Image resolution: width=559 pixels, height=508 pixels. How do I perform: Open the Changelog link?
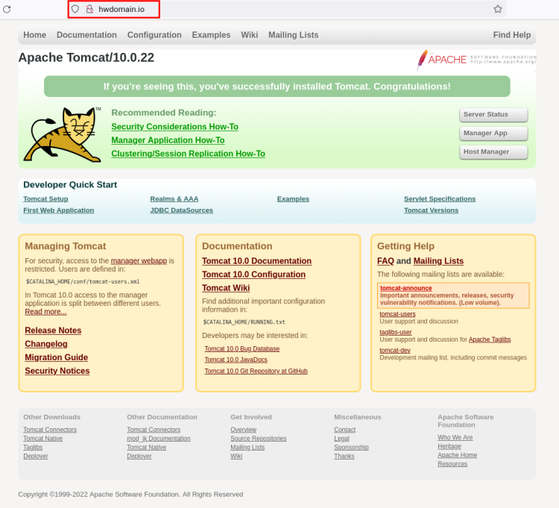pos(46,344)
